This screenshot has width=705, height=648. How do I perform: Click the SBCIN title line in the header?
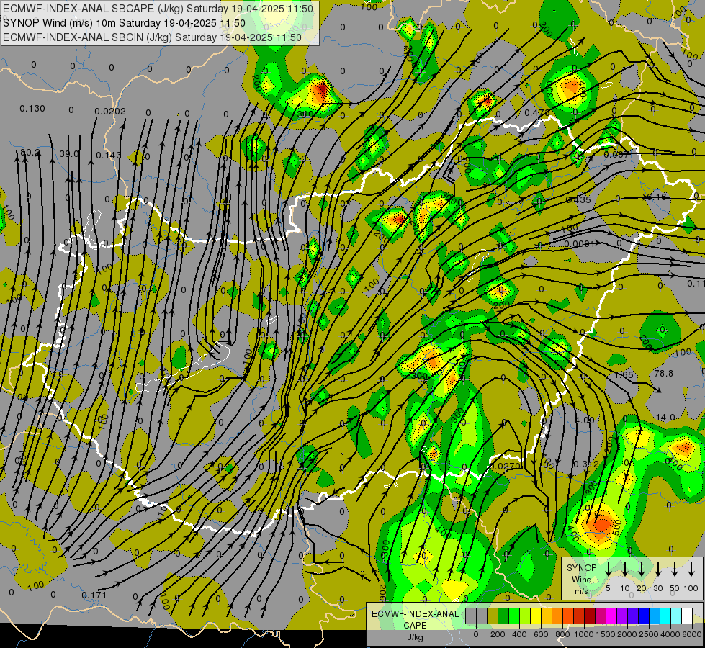pyautogui.click(x=152, y=37)
